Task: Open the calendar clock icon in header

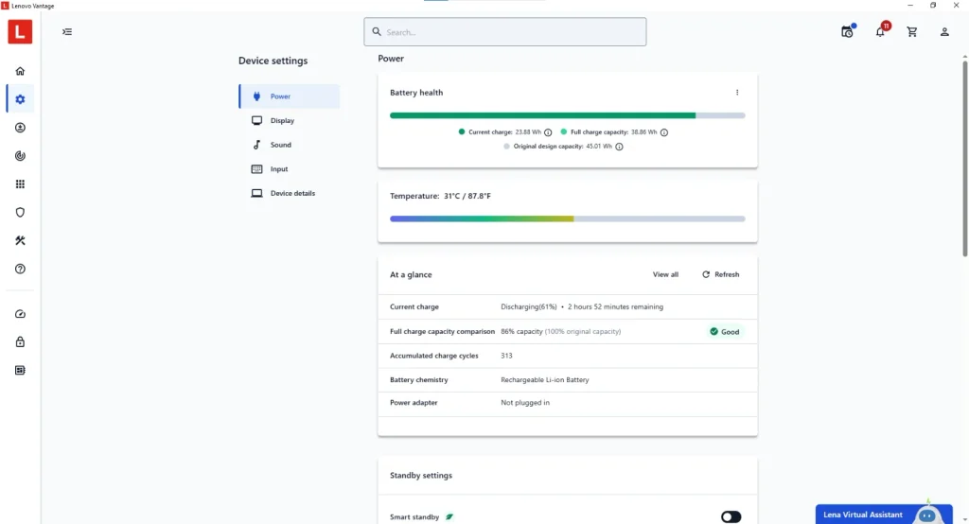Action: (847, 31)
